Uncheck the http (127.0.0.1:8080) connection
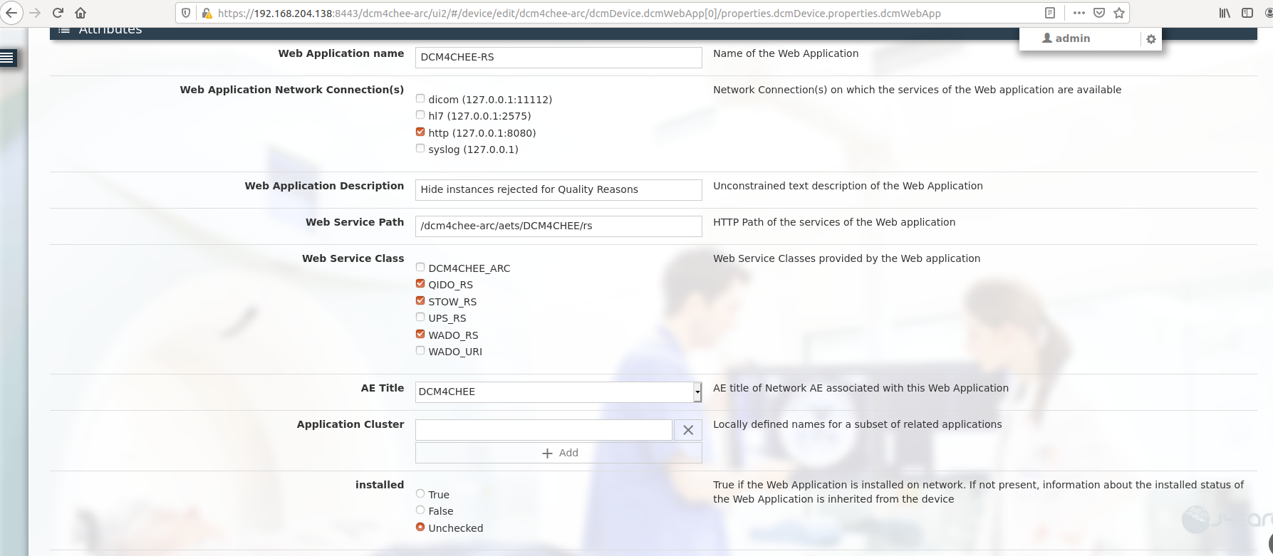The image size is (1273, 556). tap(420, 132)
